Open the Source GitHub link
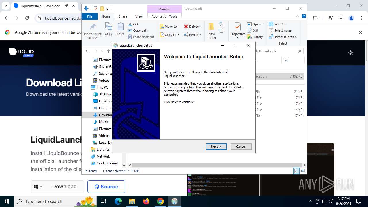The width and height of the screenshot is (368, 207). pos(106,187)
